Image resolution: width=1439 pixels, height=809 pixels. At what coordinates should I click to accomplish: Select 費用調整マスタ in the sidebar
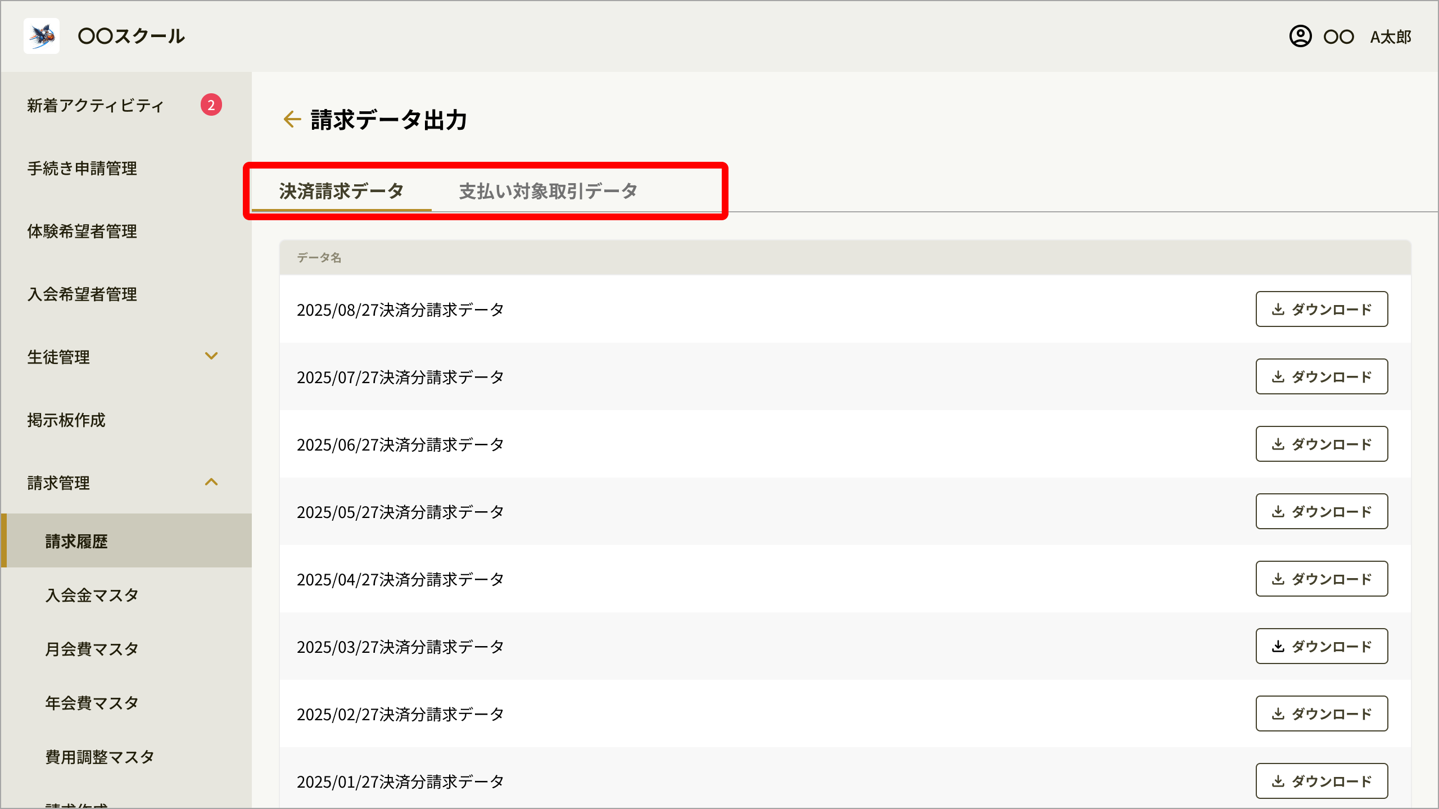(100, 757)
